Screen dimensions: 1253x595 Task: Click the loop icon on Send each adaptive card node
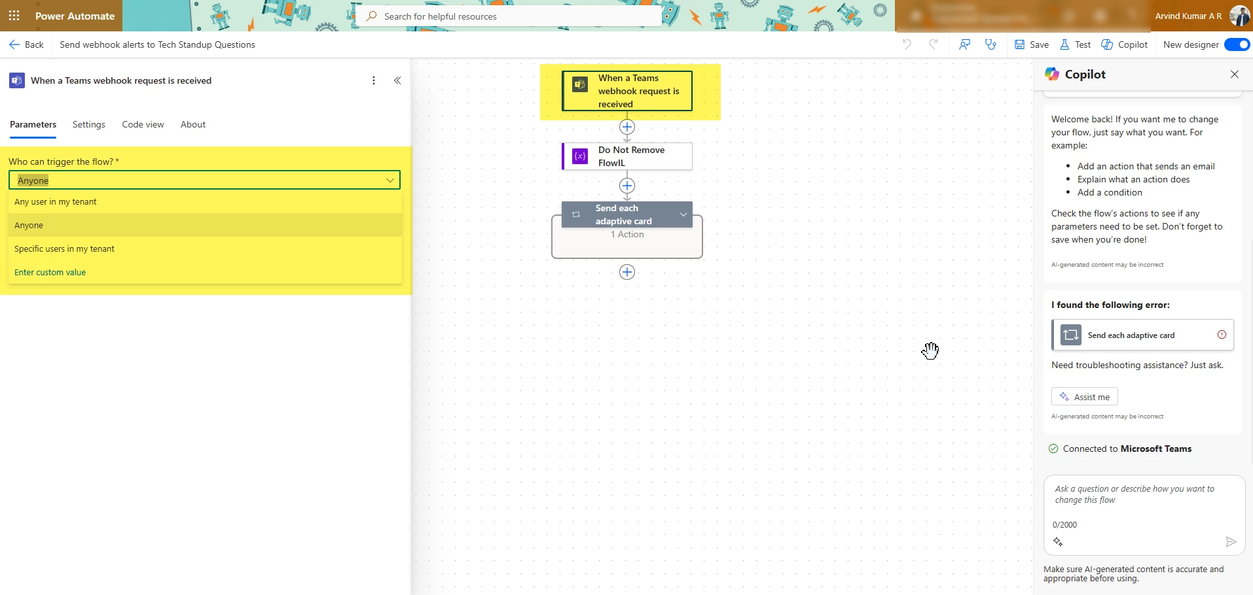click(576, 214)
